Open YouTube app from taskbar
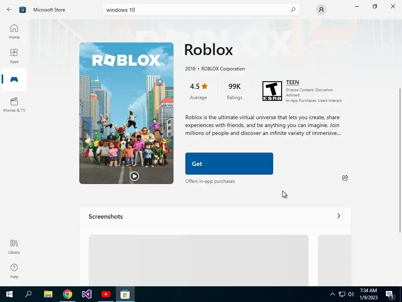The width and height of the screenshot is (402, 302). [x=106, y=294]
